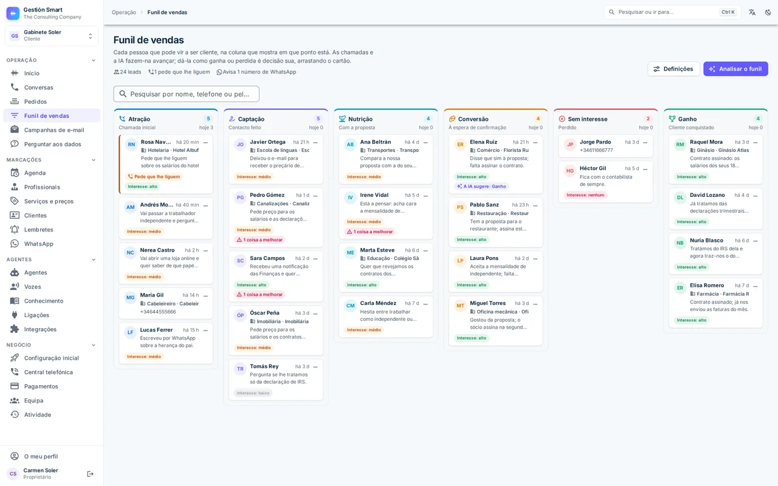Collapse the Marcações sidebar section

coord(94,160)
